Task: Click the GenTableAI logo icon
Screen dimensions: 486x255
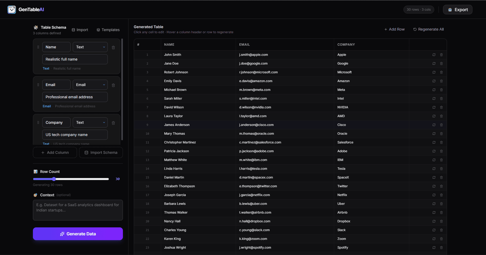Action: 11,10
